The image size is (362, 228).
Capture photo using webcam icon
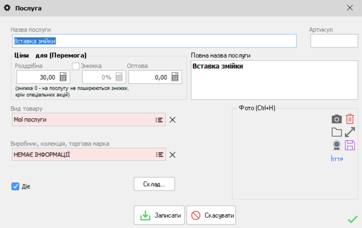pos(336,145)
